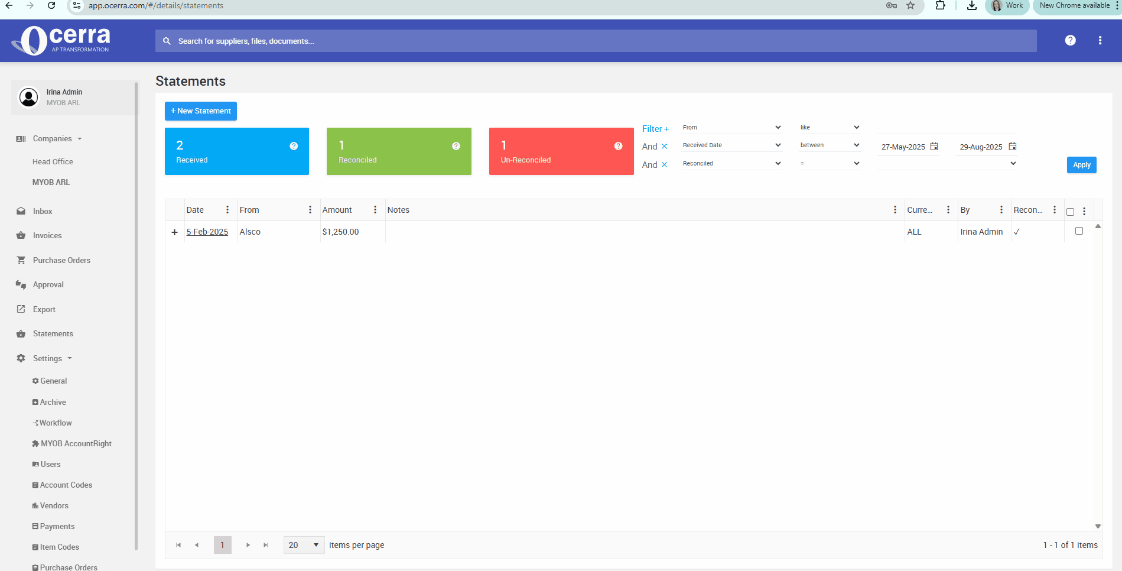The image size is (1122, 571).
Task: Open the Reconciled column options menu
Action: 1055,210
